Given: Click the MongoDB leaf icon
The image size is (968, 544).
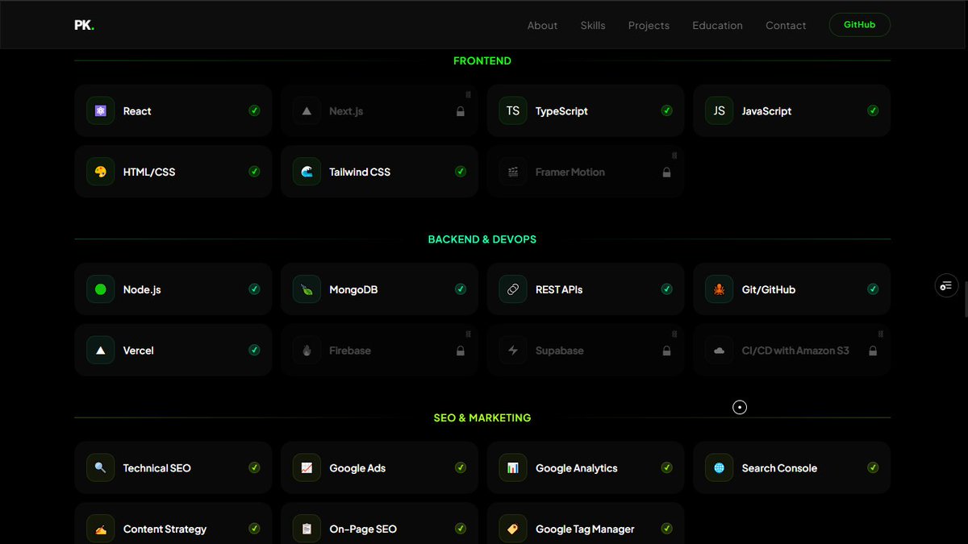Looking at the screenshot, I should pyautogui.click(x=307, y=289).
